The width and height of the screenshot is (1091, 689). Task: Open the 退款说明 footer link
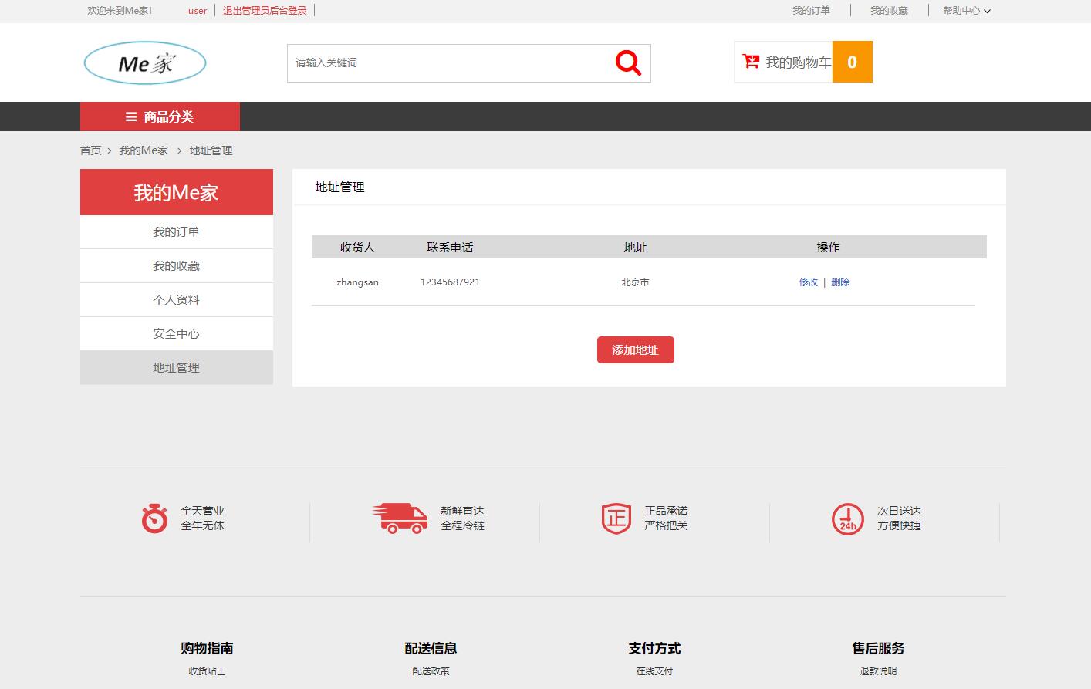[878, 670]
